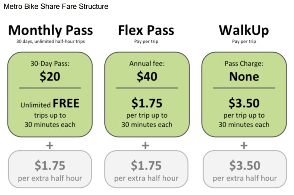Image resolution: width=294 pixels, height=195 pixels.
Task: Click the '30 days, unlimited half-hour trips' subtitle
Action: (x=51, y=41)
